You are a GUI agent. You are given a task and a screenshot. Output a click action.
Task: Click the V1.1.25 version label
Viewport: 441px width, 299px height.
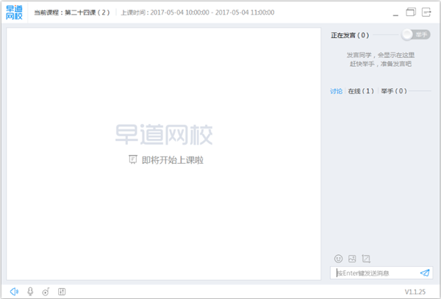[415, 292]
